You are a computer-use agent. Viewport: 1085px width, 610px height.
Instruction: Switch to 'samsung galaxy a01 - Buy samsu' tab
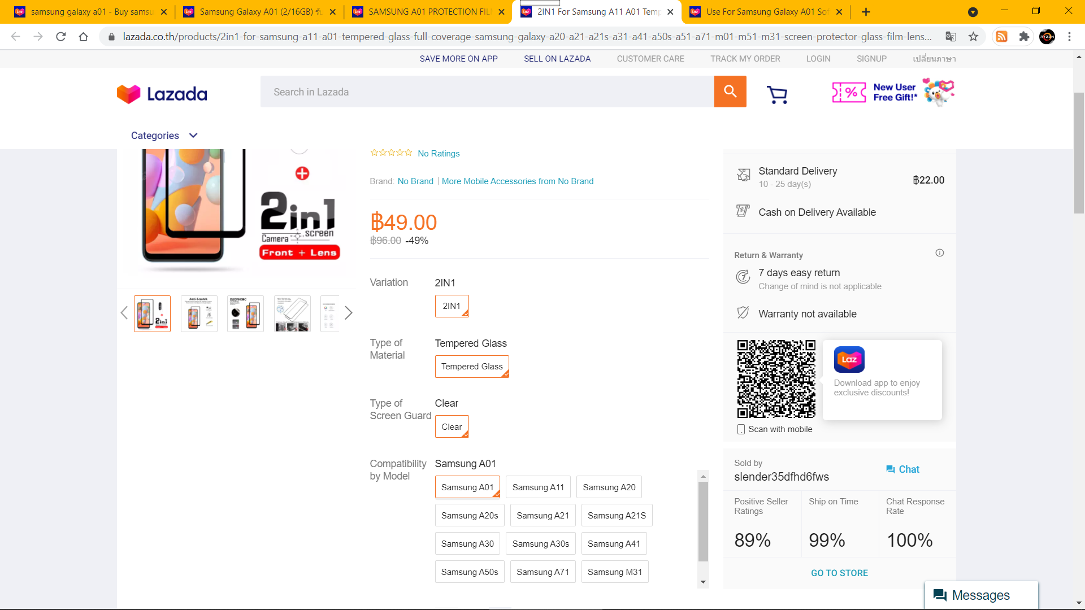(x=90, y=12)
